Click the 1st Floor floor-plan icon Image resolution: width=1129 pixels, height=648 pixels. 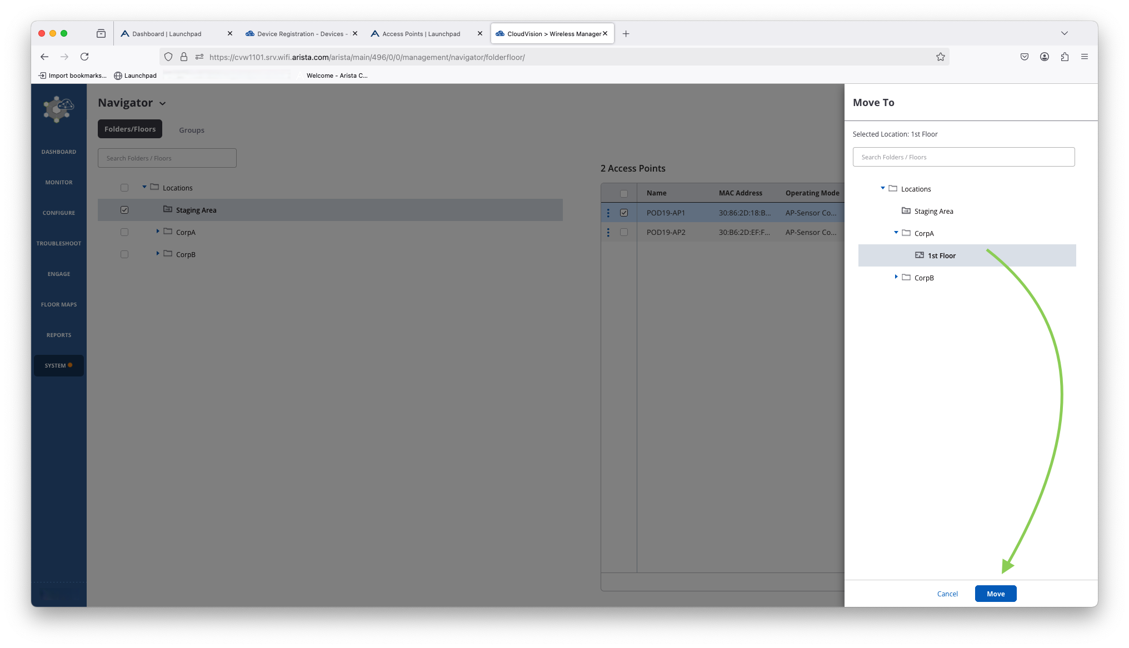(x=920, y=255)
